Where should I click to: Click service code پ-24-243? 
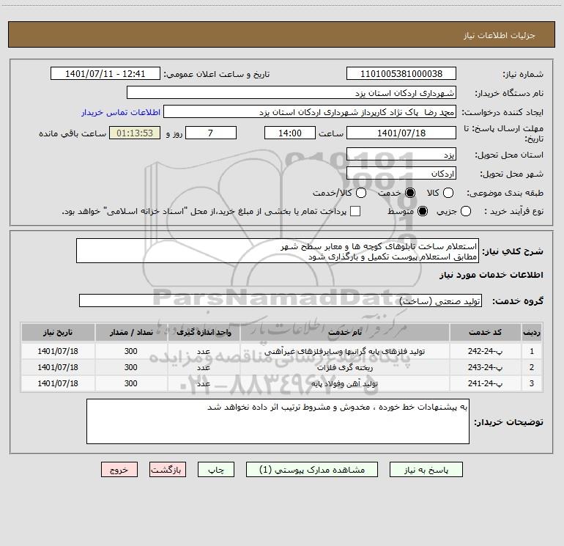point(485,367)
